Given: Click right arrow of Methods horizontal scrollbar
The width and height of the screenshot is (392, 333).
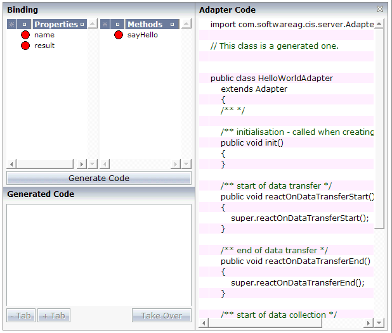Looking at the screenshot, I should 176,164.
